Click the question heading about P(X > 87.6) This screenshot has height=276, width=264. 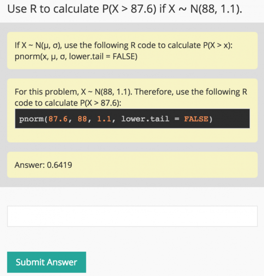(x=124, y=9)
